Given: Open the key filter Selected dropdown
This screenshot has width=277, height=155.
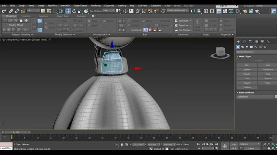Looking at the screenshot, I should tap(250, 144).
